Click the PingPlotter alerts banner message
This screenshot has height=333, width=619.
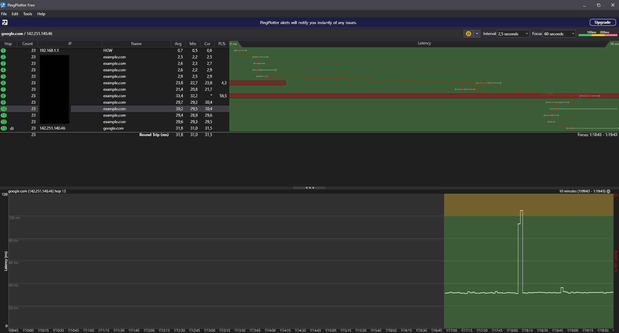point(308,23)
